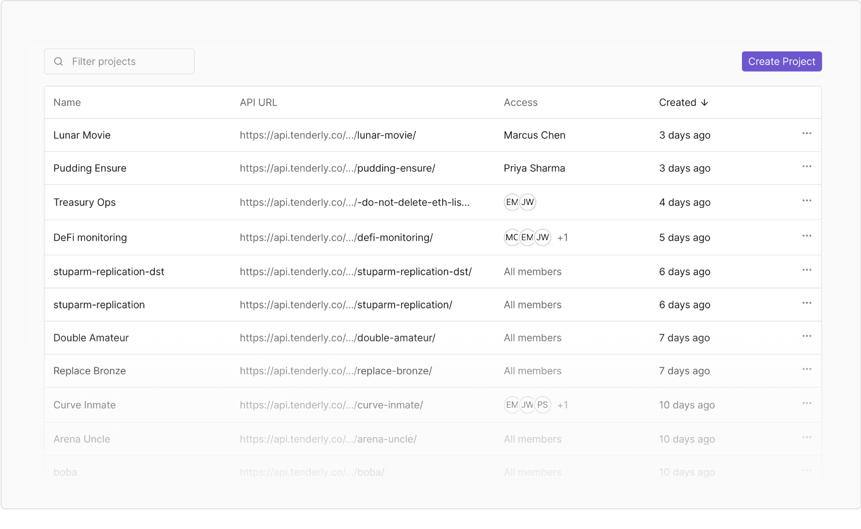Click the EM avatar in the Curve Inmate row
The height and width of the screenshot is (529, 861).
coord(512,405)
